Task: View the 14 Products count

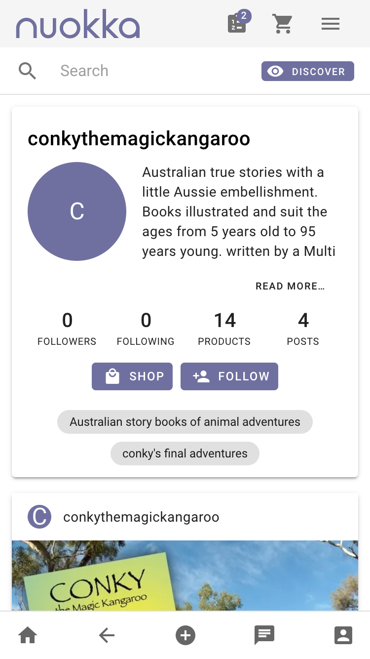Action: [224, 329]
